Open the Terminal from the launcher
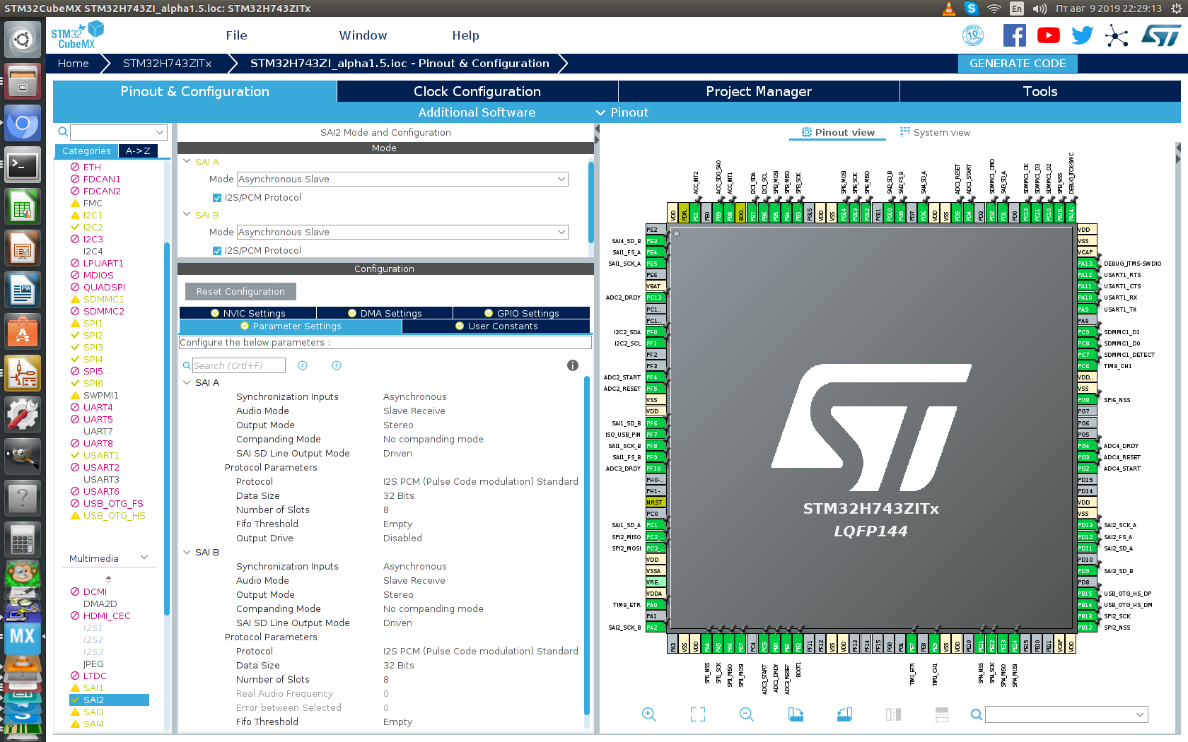 click(x=23, y=166)
